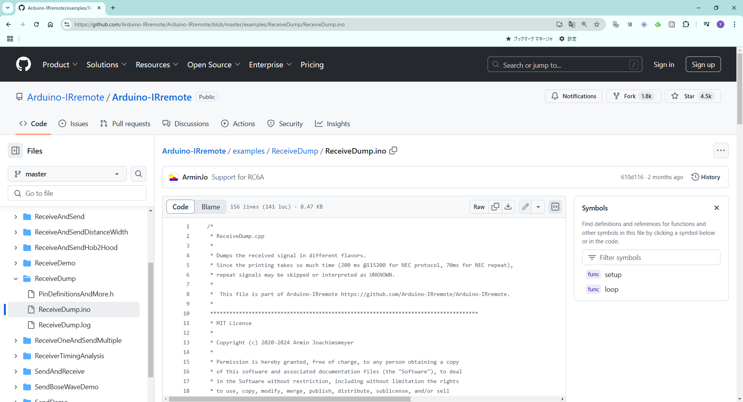
Task: Open the GitHub homepage logo
Action: (24, 64)
